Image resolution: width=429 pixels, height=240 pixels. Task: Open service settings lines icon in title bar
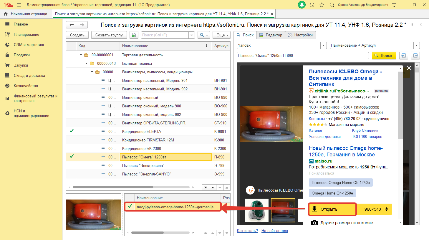(394, 5)
